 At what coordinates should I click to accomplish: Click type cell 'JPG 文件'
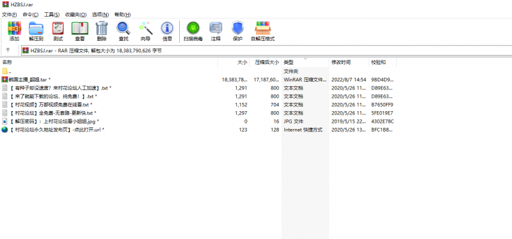pos(294,121)
